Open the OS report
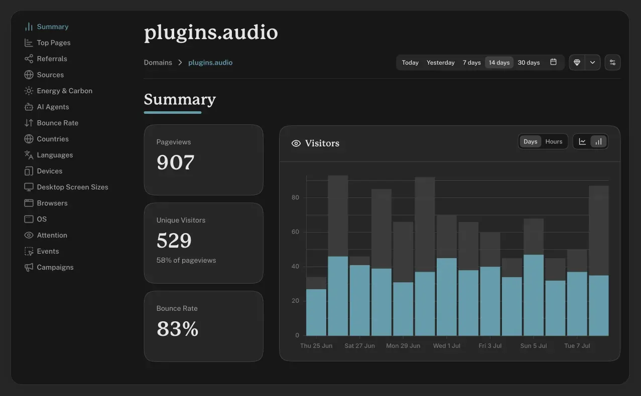Viewport: 641px width, 396px height. pyautogui.click(x=42, y=219)
